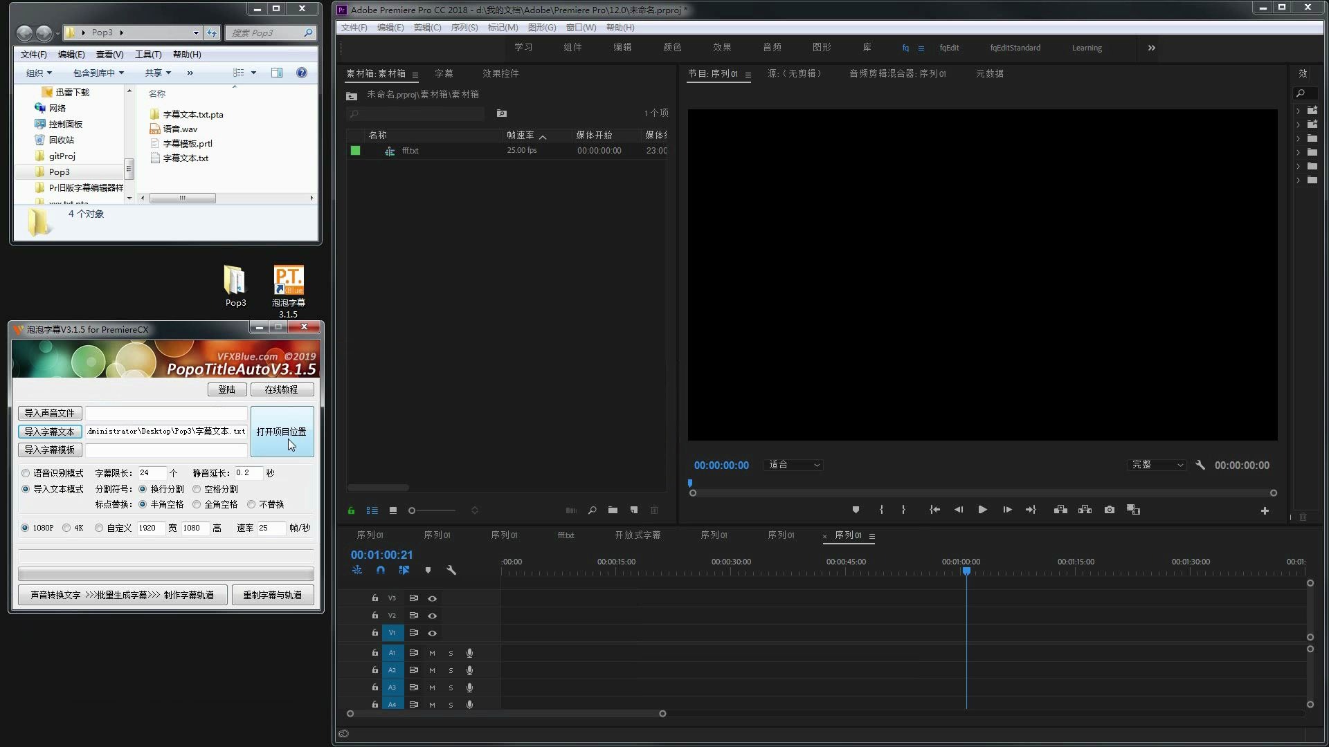Screen dimensions: 1329x747
Task: Add marker in the timeline panel
Action: coord(428,570)
